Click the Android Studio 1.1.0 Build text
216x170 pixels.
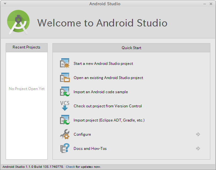(33, 167)
